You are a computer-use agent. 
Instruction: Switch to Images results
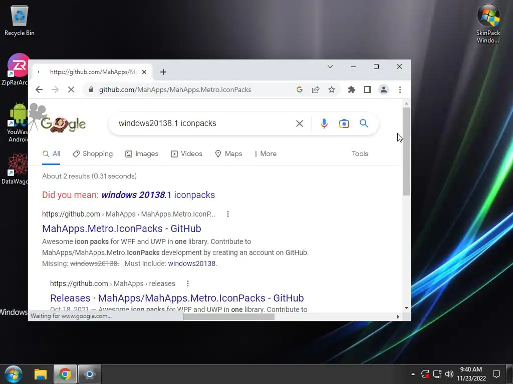[x=142, y=154]
